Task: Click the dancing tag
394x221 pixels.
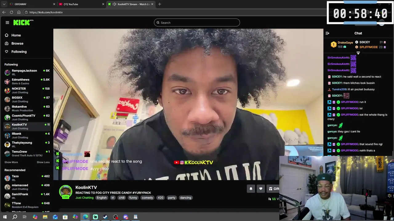Action: click(186, 198)
